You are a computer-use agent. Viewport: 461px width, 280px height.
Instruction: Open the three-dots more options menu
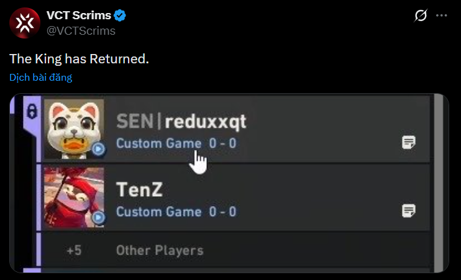point(441,16)
